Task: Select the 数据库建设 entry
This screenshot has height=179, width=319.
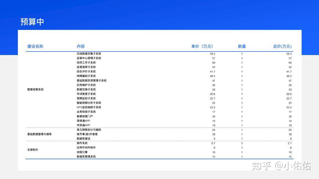Action: pyautogui.click(x=83, y=139)
